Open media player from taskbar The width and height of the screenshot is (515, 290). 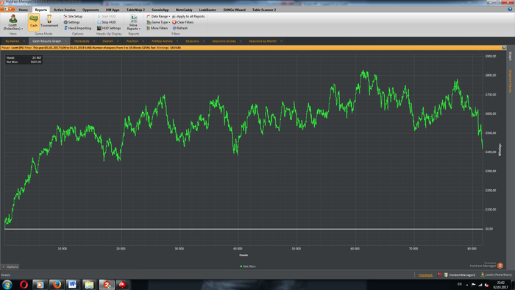tap(40, 284)
